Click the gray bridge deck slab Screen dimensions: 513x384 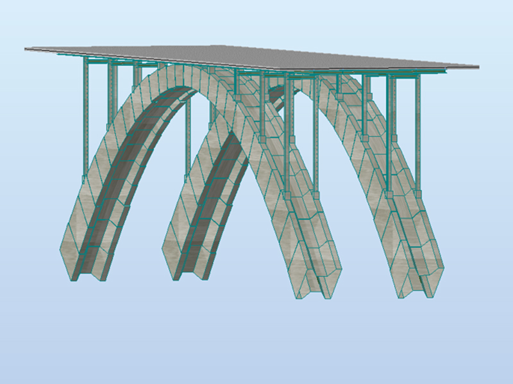256,58
